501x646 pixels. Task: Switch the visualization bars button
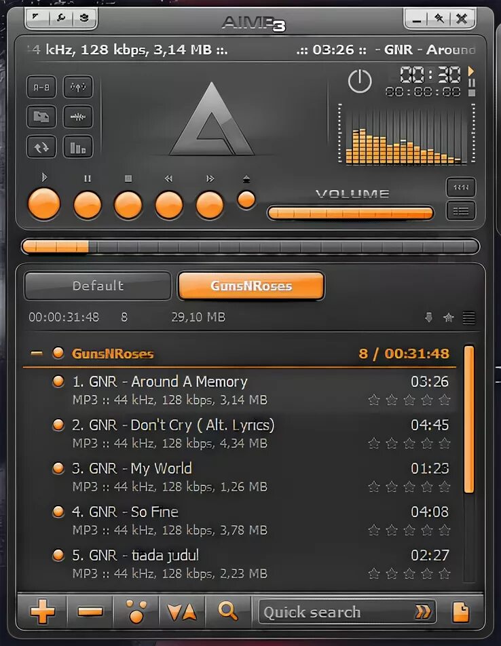pyautogui.click(x=78, y=147)
